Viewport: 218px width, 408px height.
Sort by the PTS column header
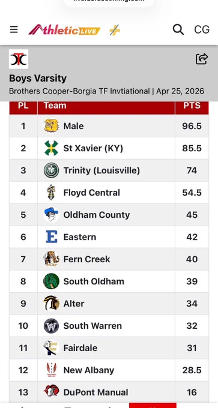click(x=192, y=106)
